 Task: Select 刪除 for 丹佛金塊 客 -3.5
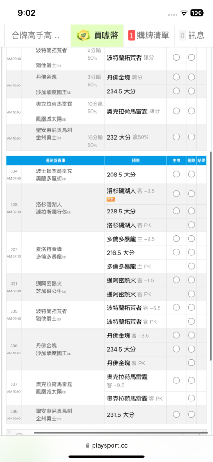pos(191,334)
